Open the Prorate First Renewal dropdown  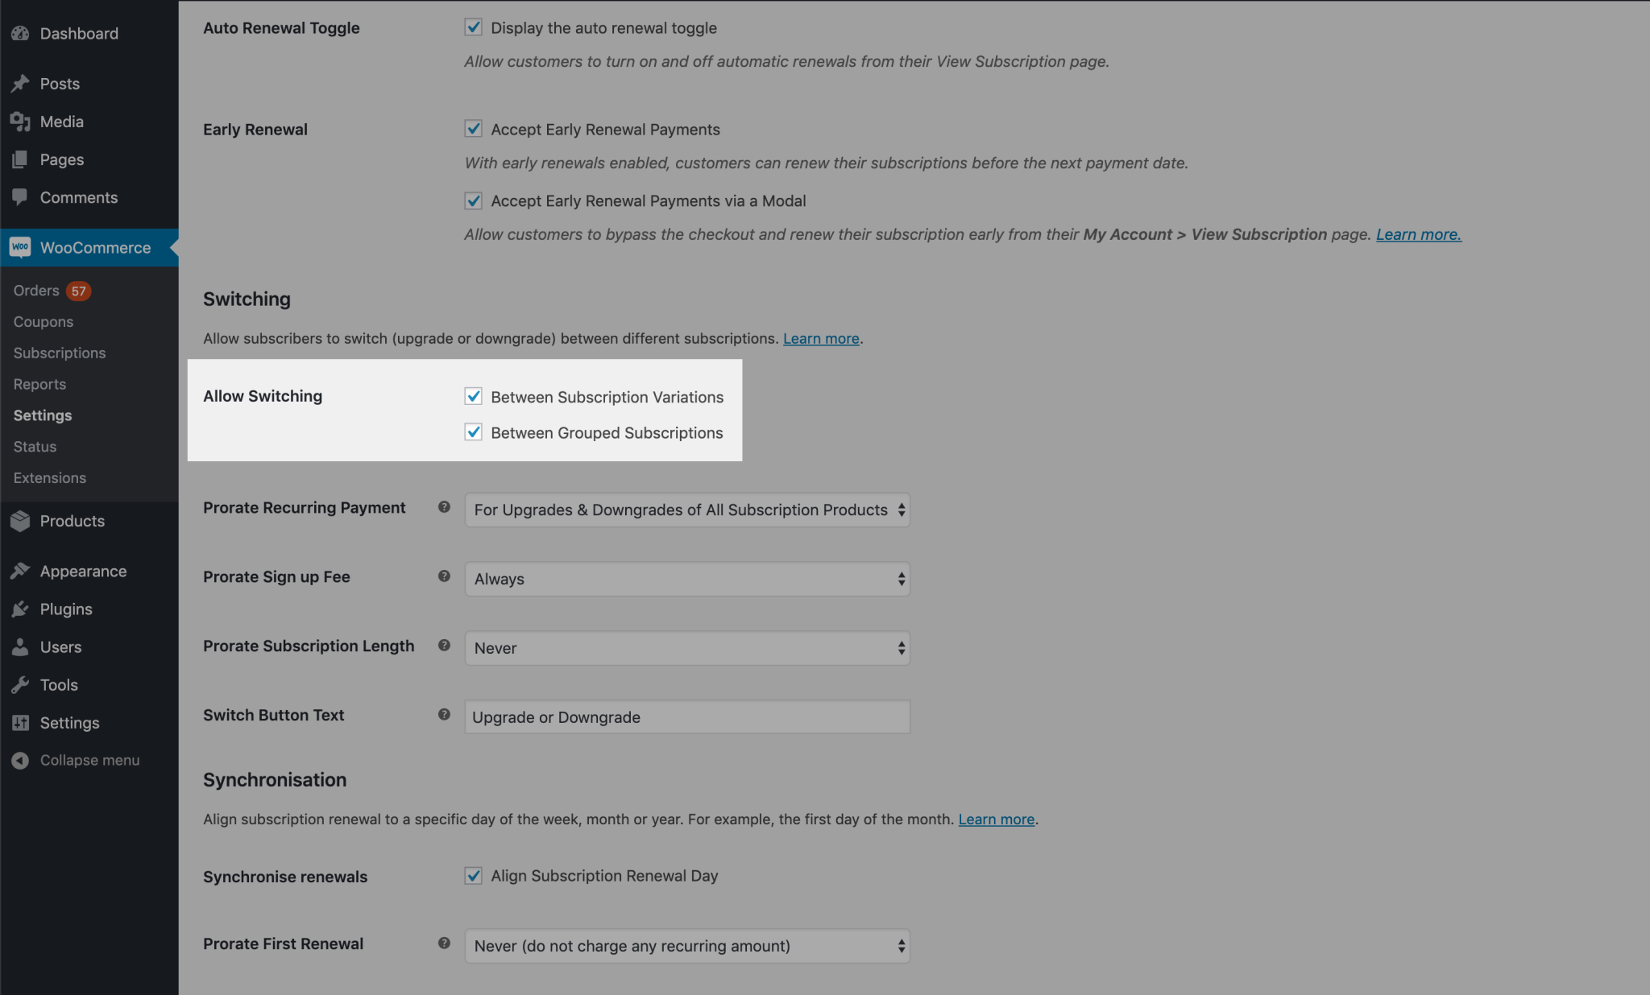686,946
